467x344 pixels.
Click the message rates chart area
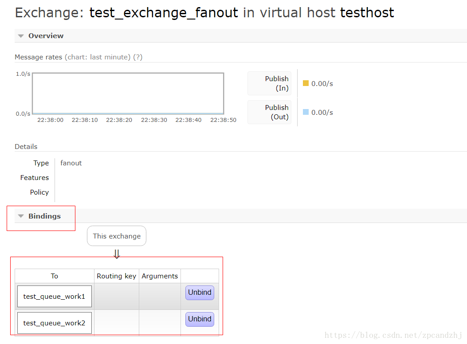point(128,94)
